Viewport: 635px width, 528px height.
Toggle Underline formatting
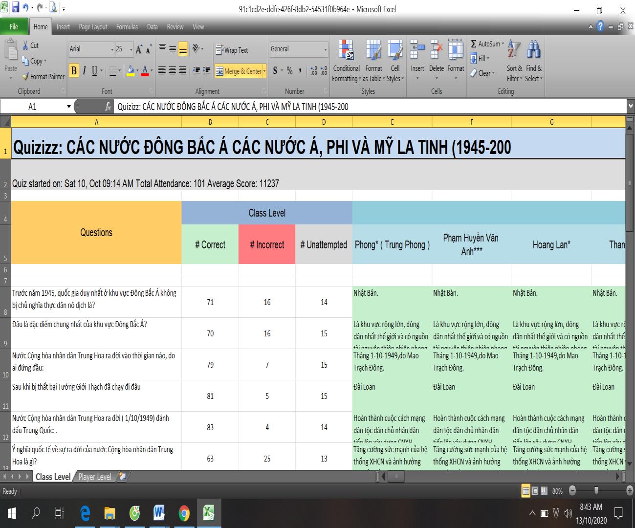point(94,71)
